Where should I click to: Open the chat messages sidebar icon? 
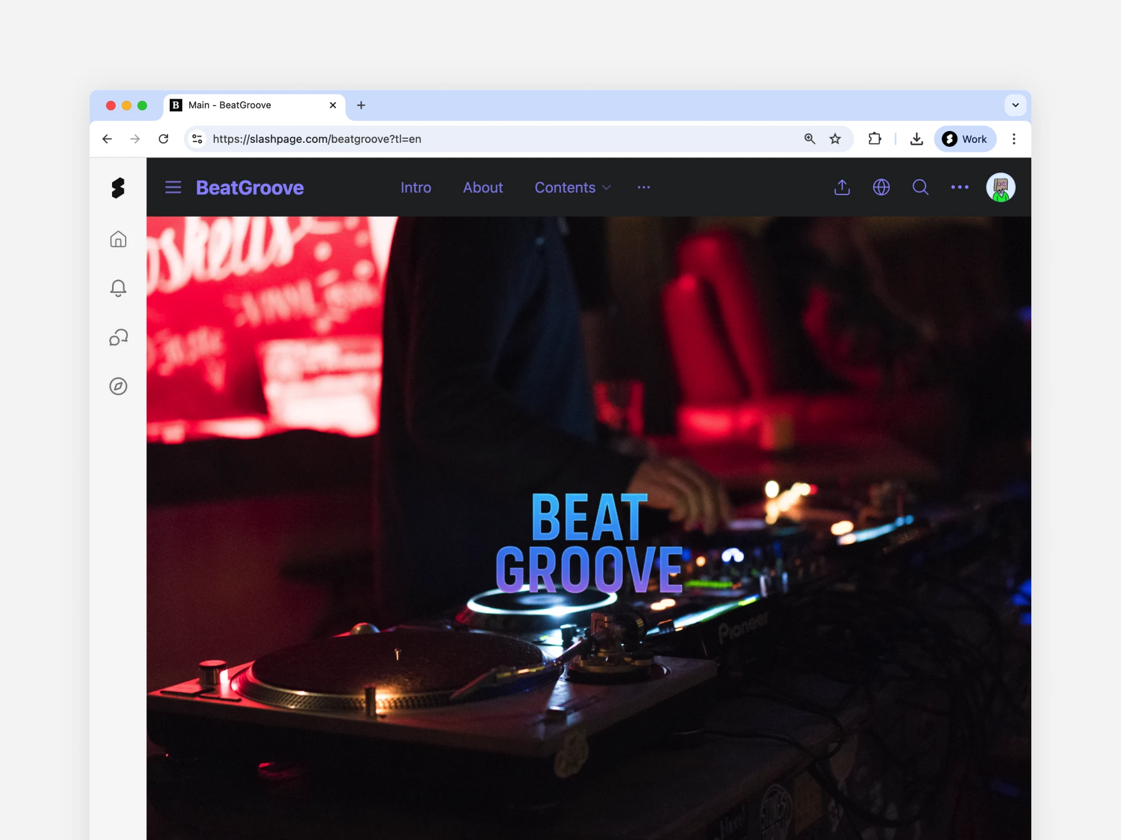(118, 337)
